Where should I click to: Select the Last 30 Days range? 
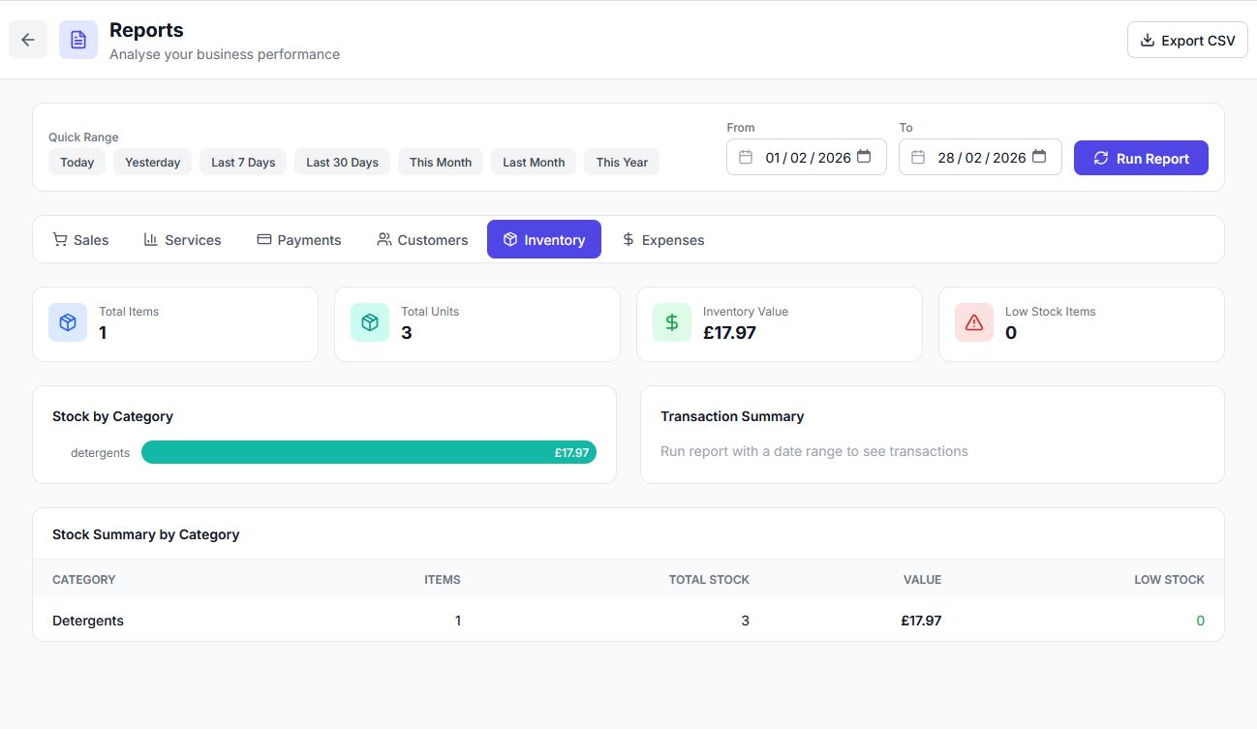pos(342,162)
